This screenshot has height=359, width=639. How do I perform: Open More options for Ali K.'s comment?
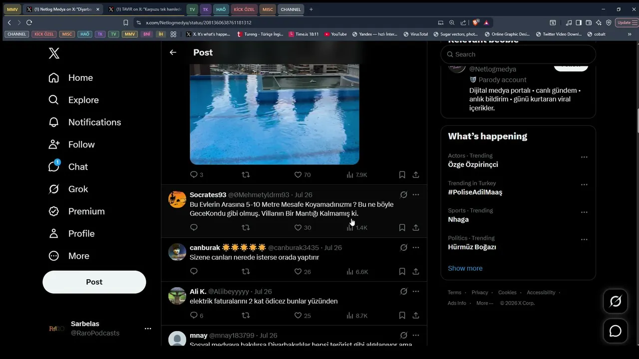(416, 291)
